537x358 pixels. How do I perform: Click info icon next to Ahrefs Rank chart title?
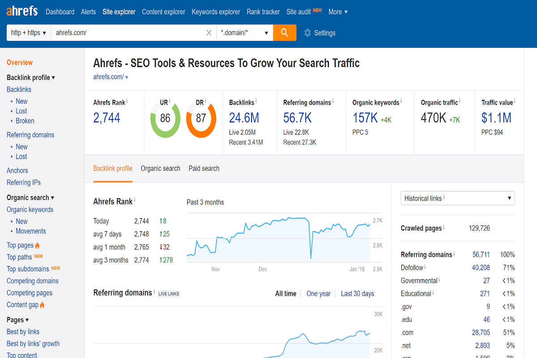click(x=135, y=200)
